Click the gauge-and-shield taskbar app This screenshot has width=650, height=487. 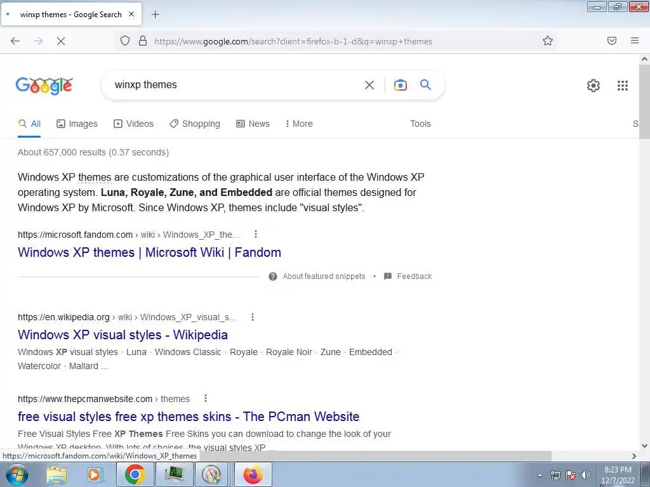point(212,474)
